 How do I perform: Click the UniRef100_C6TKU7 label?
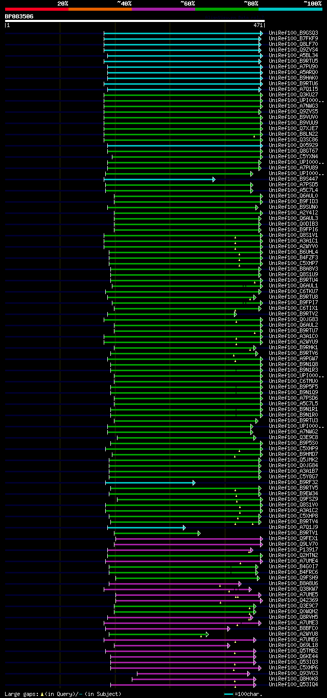[293, 292]
